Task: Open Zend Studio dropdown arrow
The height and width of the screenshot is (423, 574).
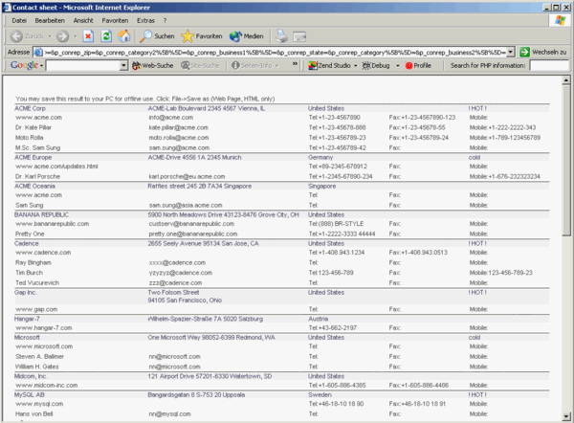Action: pos(356,66)
